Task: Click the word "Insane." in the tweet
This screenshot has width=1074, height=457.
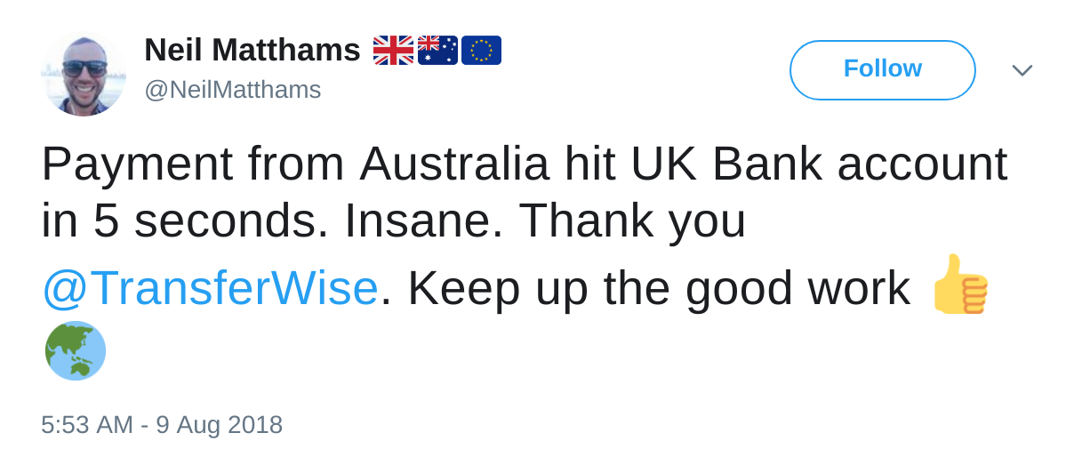Action: [424, 221]
